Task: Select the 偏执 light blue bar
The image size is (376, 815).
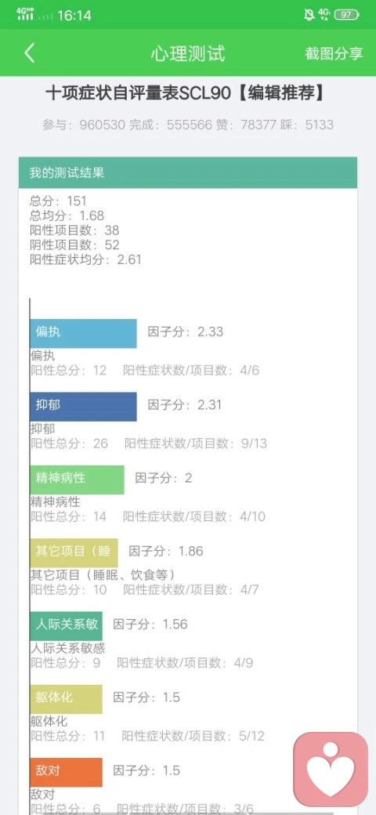Action: [83, 333]
